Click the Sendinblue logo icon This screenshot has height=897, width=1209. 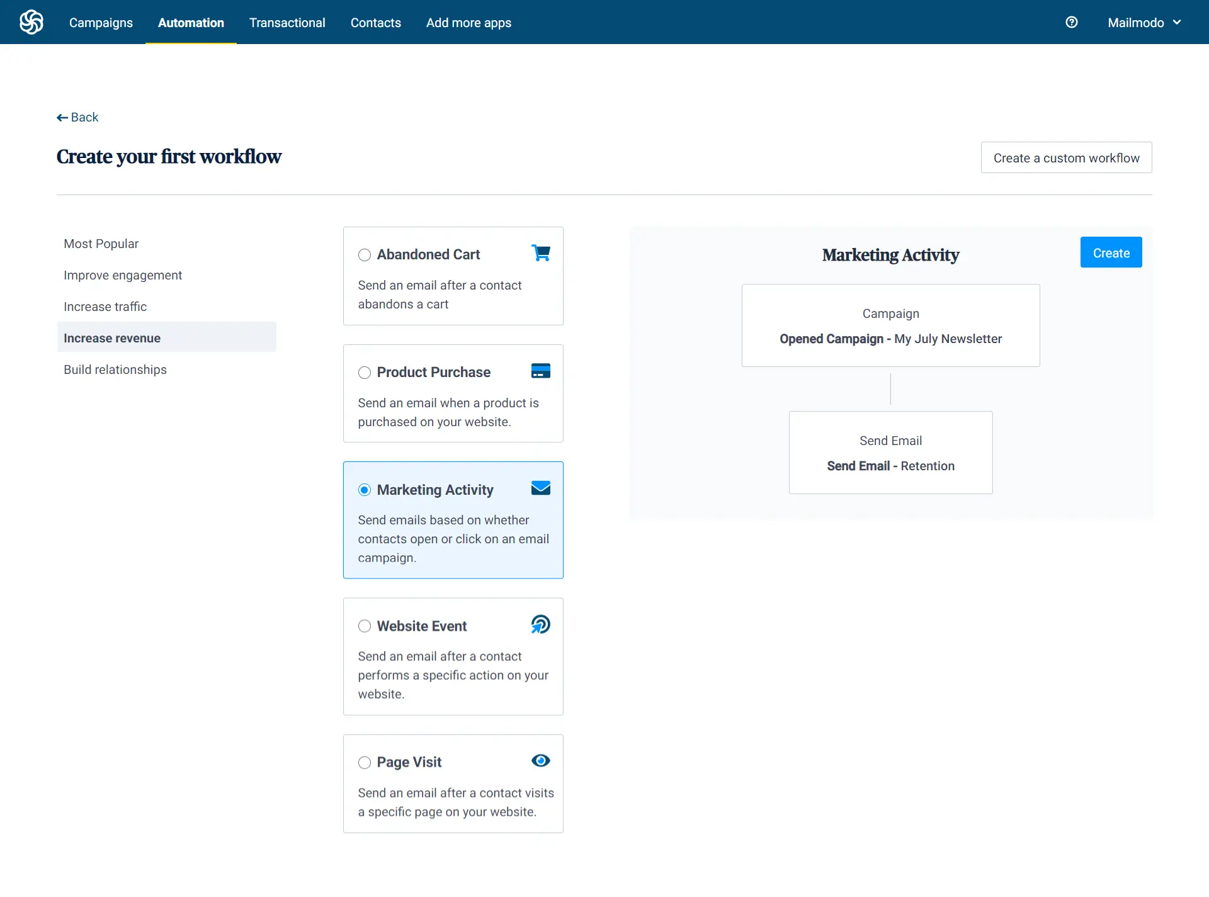pos(31,22)
